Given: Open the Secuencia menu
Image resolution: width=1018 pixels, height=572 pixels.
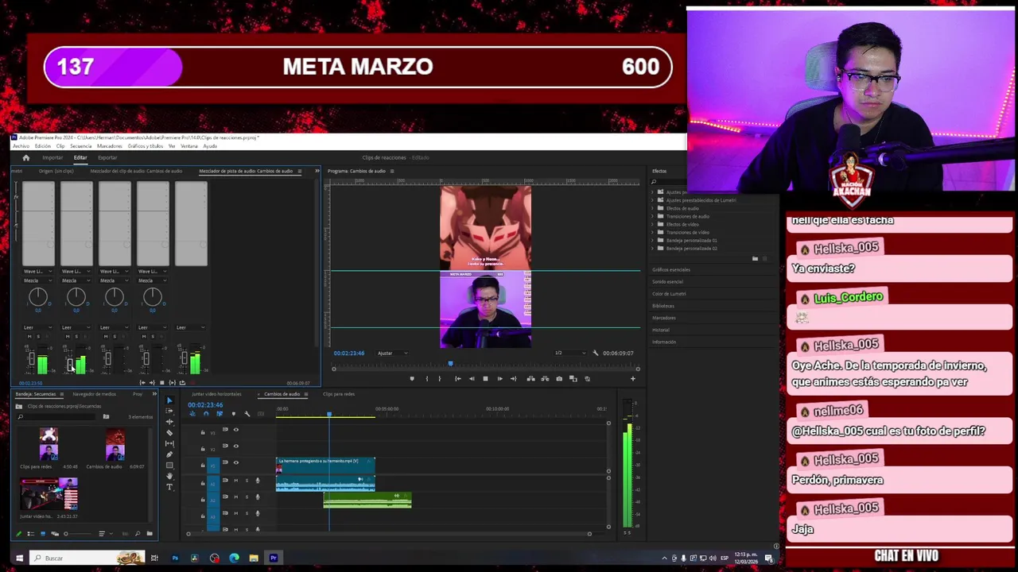Looking at the screenshot, I should 80,146.
